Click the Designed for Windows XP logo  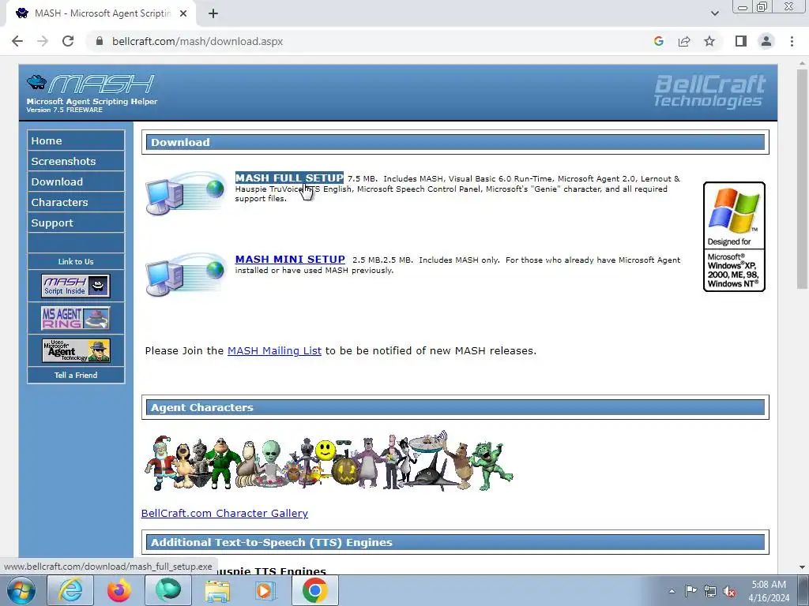[x=734, y=237]
